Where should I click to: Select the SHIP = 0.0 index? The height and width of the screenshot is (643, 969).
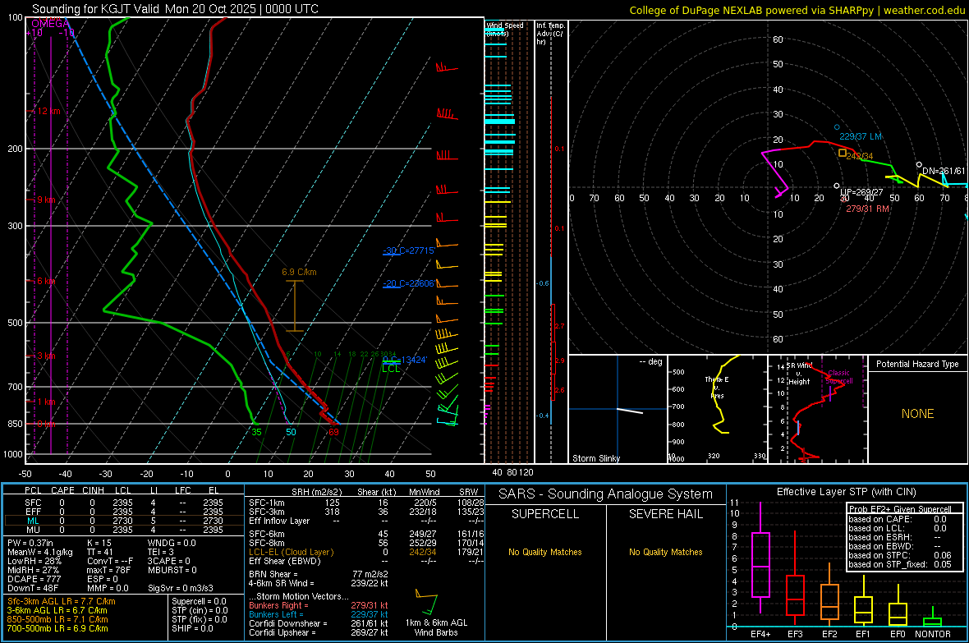192,628
